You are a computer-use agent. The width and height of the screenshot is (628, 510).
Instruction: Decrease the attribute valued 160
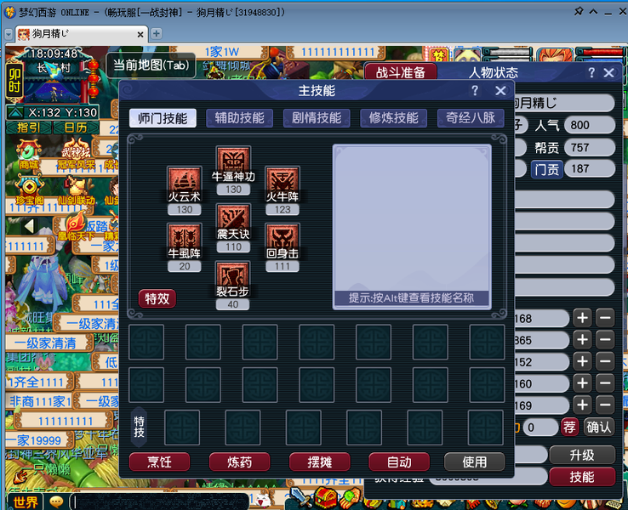coord(605,383)
